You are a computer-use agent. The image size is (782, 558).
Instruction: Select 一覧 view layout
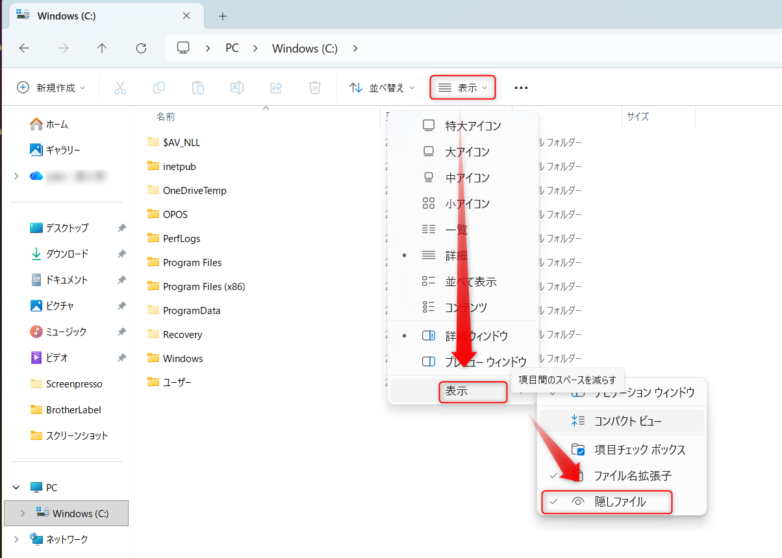tap(463, 230)
